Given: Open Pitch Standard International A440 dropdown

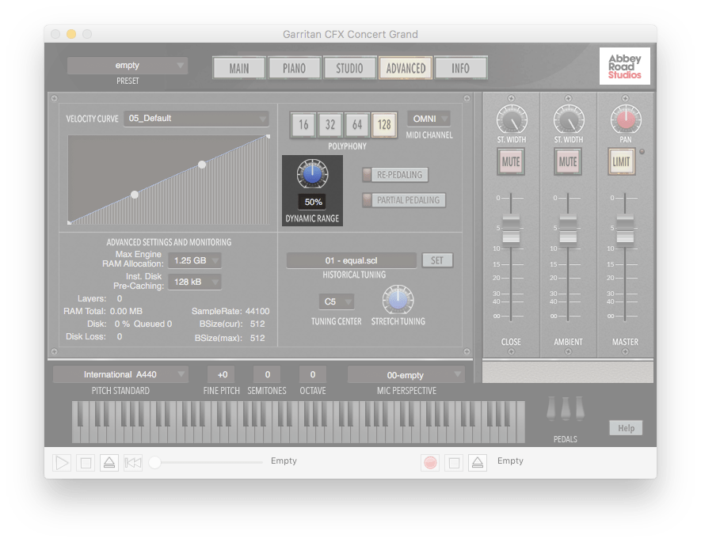Looking at the screenshot, I should pyautogui.click(x=120, y=374).
